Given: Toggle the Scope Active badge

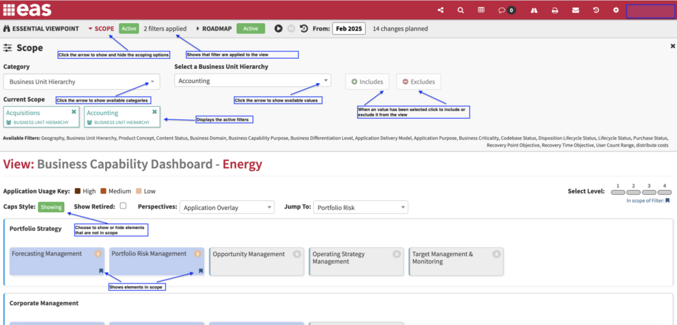Looking at the screenshot, I should pyautogui.click(x=129, y=29).
